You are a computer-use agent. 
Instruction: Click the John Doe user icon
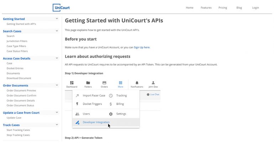click(x=153, y=83)
